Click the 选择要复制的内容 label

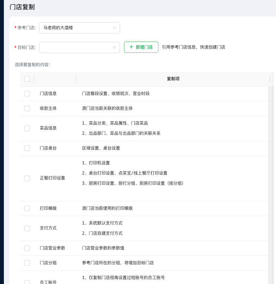[32, 65]
